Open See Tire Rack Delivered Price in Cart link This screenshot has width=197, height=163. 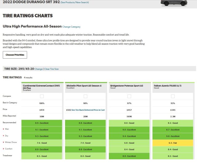pyautogui.click(x=88, y=110)
